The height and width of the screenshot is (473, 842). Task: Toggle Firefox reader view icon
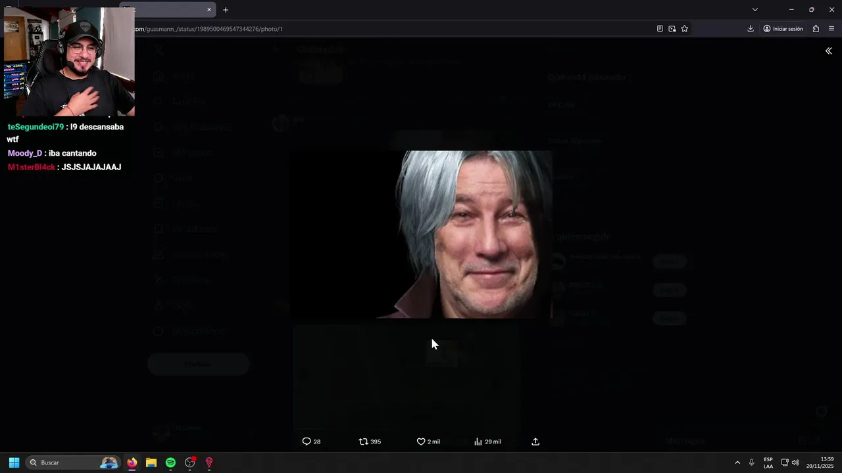click(x=660, y=29)
